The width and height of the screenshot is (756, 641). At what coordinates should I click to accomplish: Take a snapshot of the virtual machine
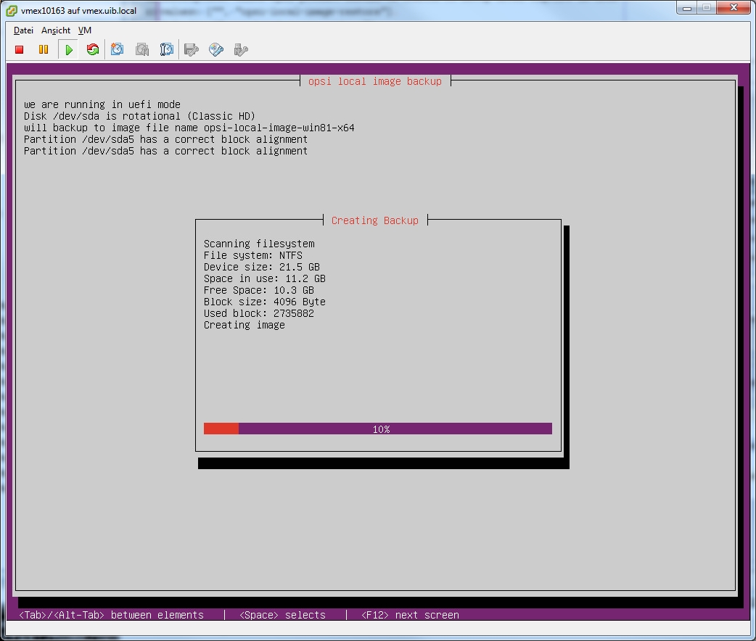pyautogui.click(x=117, y=49)
